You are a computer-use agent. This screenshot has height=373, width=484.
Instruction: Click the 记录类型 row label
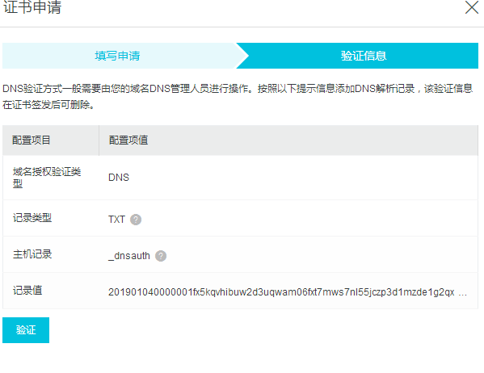coord(32,218)
